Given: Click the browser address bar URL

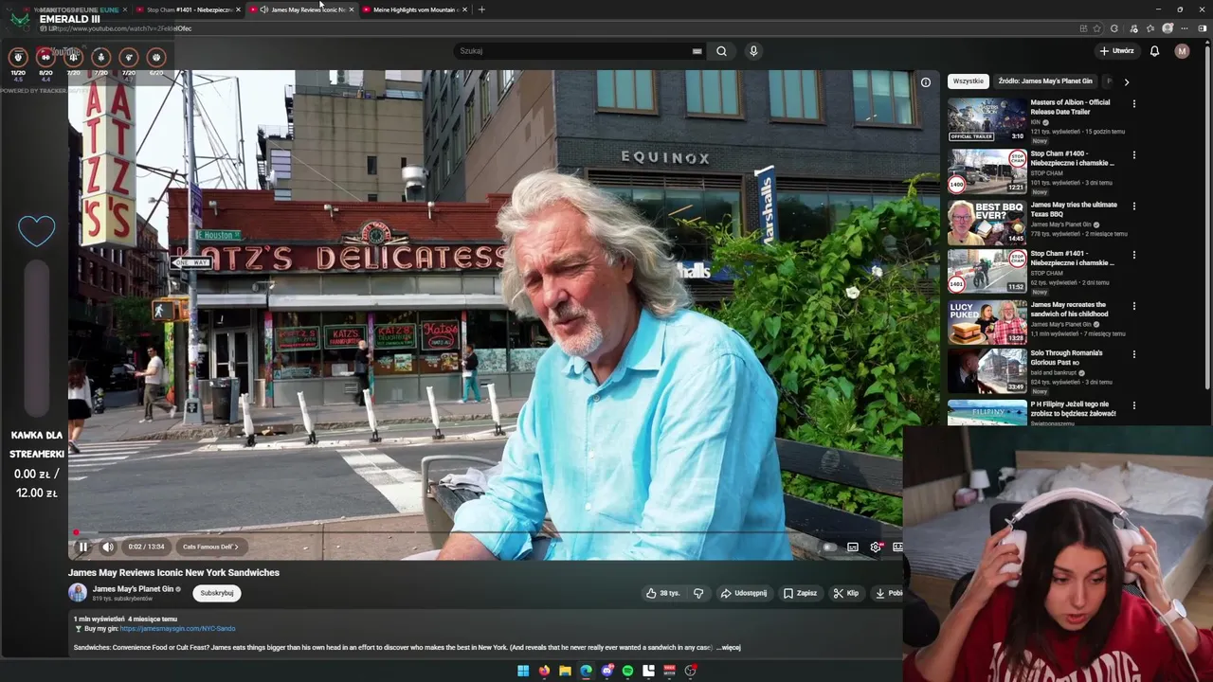Looking at the screenshot, I should pos(123,28).
